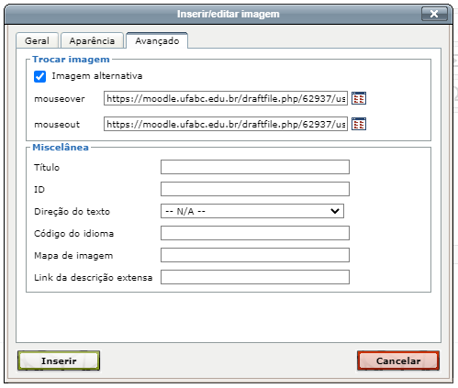The height and width of the screenshot is (388, 458).
Task: Click into the Título input field
Action: tap(255, 167)
